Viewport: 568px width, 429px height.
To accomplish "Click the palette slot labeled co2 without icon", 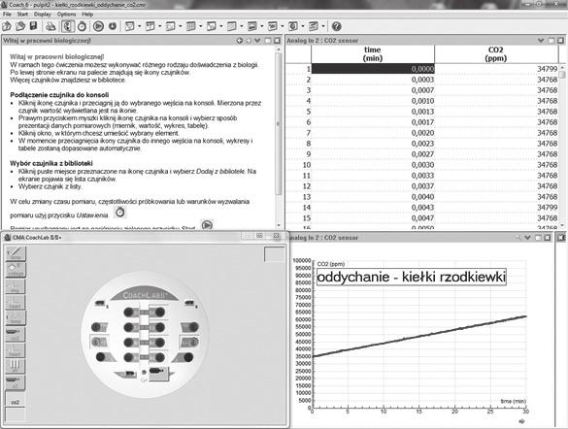I will point(16,399).
